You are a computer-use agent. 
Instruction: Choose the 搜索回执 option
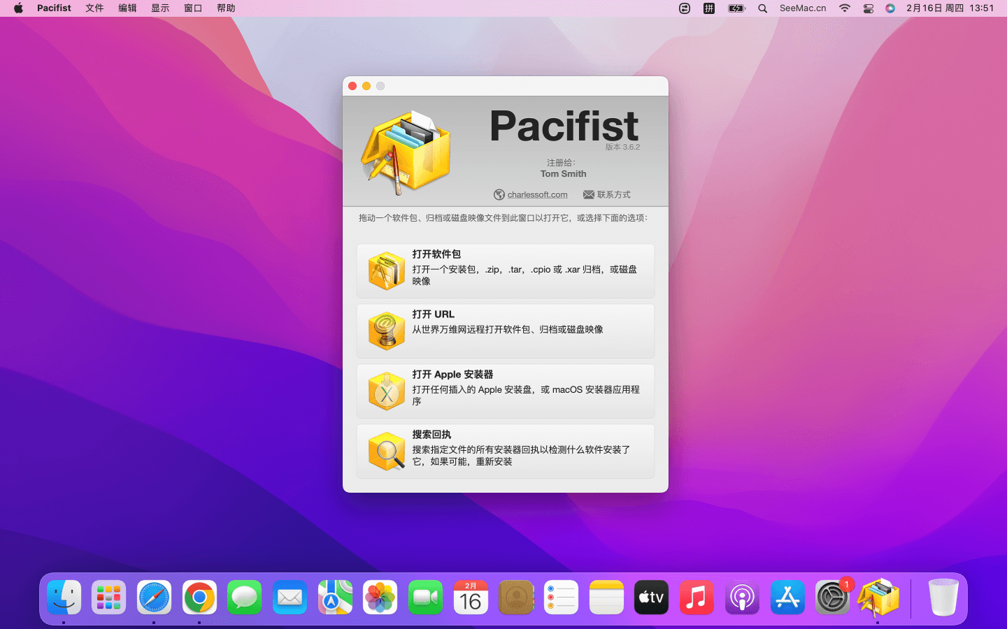pyautogui.click(x=506, y=451)
